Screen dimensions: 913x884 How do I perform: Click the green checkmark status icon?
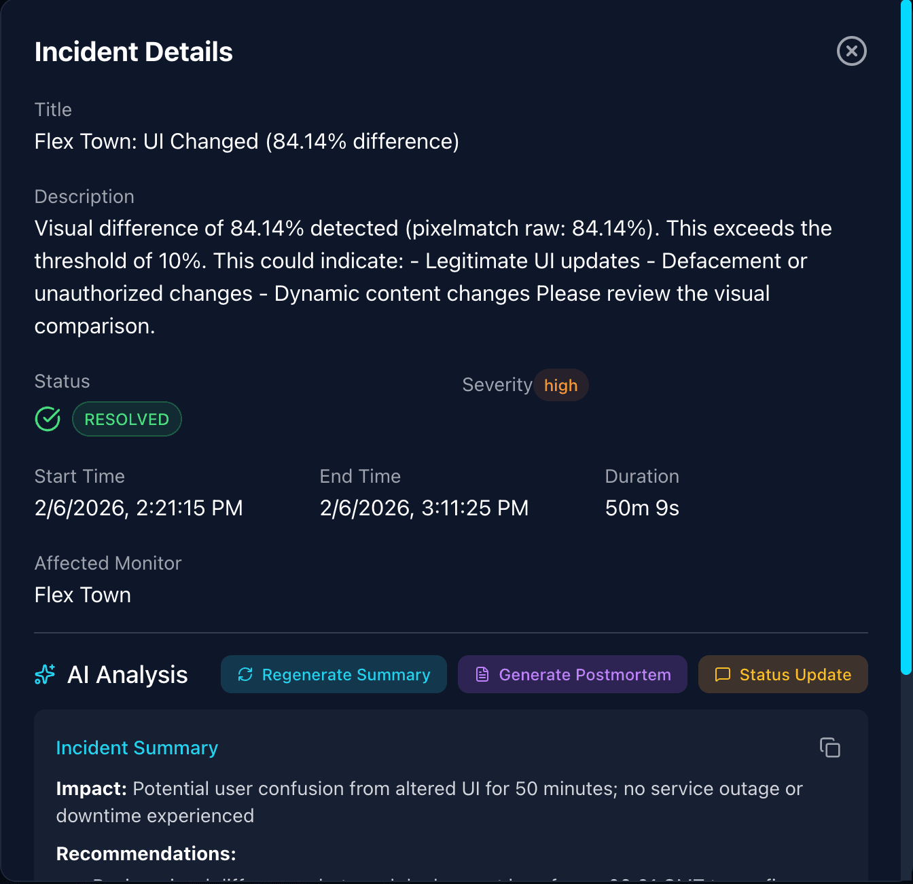coord(47,419)
